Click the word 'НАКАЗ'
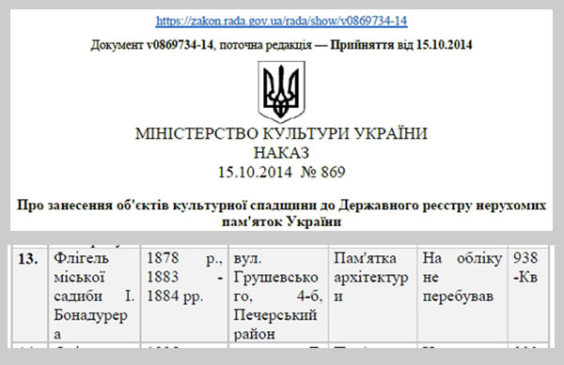 pyautogui.click(x=281, y=153)
